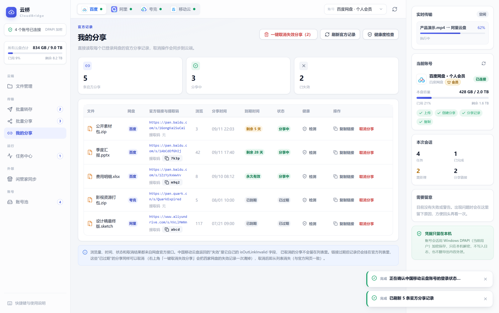Click the file icon of 影视资源打包.zip
499x313 pixels.
[90, 200]
